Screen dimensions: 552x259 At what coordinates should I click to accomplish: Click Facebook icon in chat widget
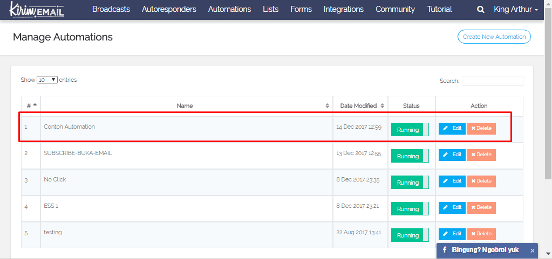444,250
